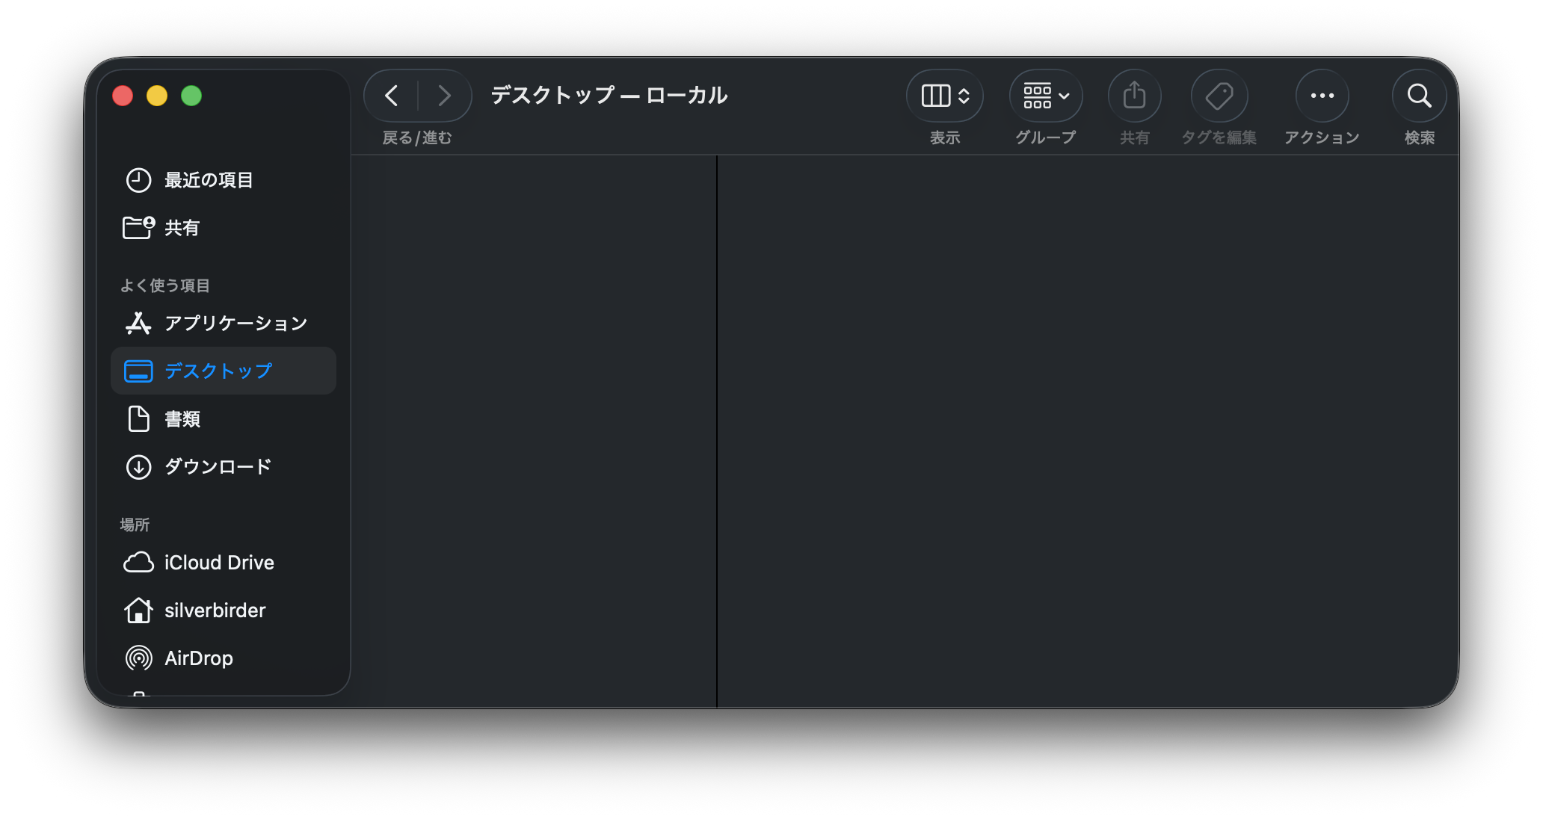Open the グループ dropdown in the toolbar
The width and height of the screenshot is (1543, 819).
tap(1044, 96)
